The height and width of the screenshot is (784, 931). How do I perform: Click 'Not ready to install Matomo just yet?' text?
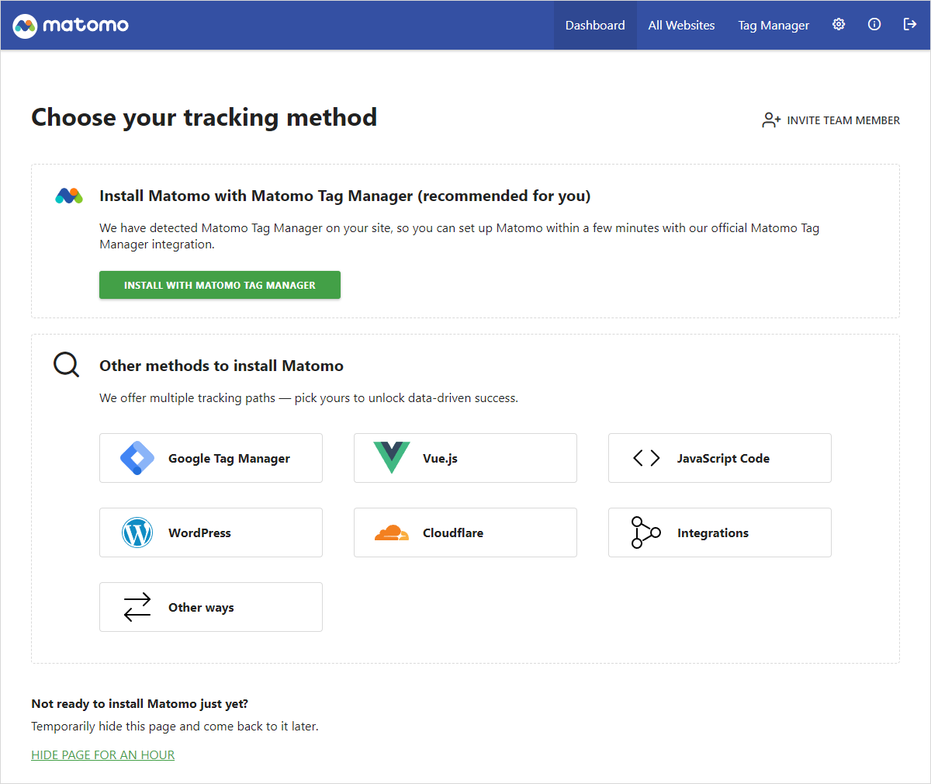click(x=140, y=704)
